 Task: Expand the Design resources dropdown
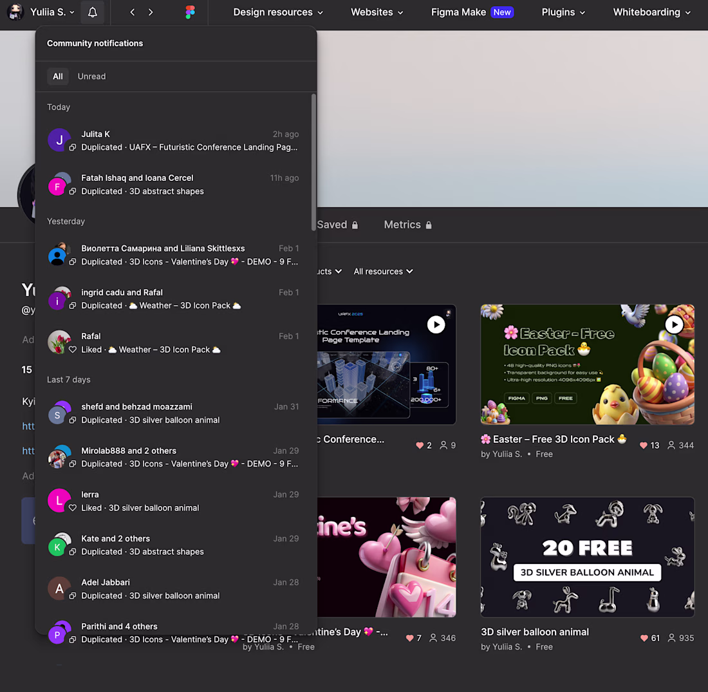277,12
